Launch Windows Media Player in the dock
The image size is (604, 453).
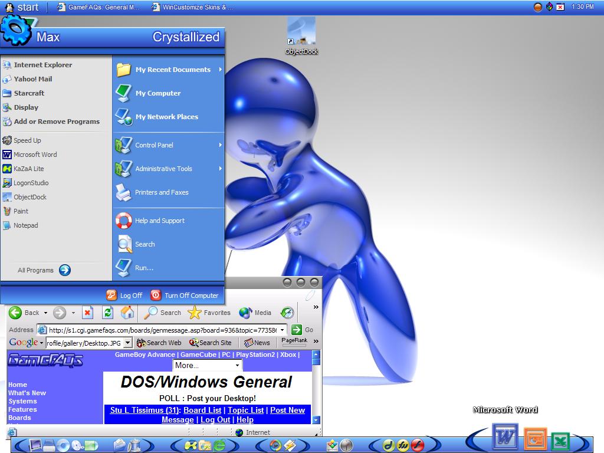tap(275, 445)
